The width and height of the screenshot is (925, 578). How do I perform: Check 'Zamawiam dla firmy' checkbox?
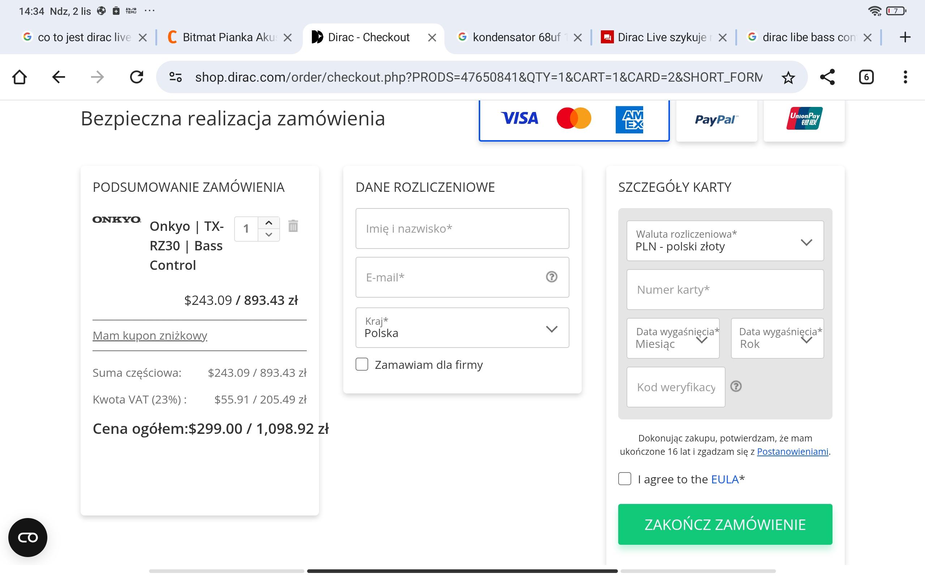[x=362, y=364]
